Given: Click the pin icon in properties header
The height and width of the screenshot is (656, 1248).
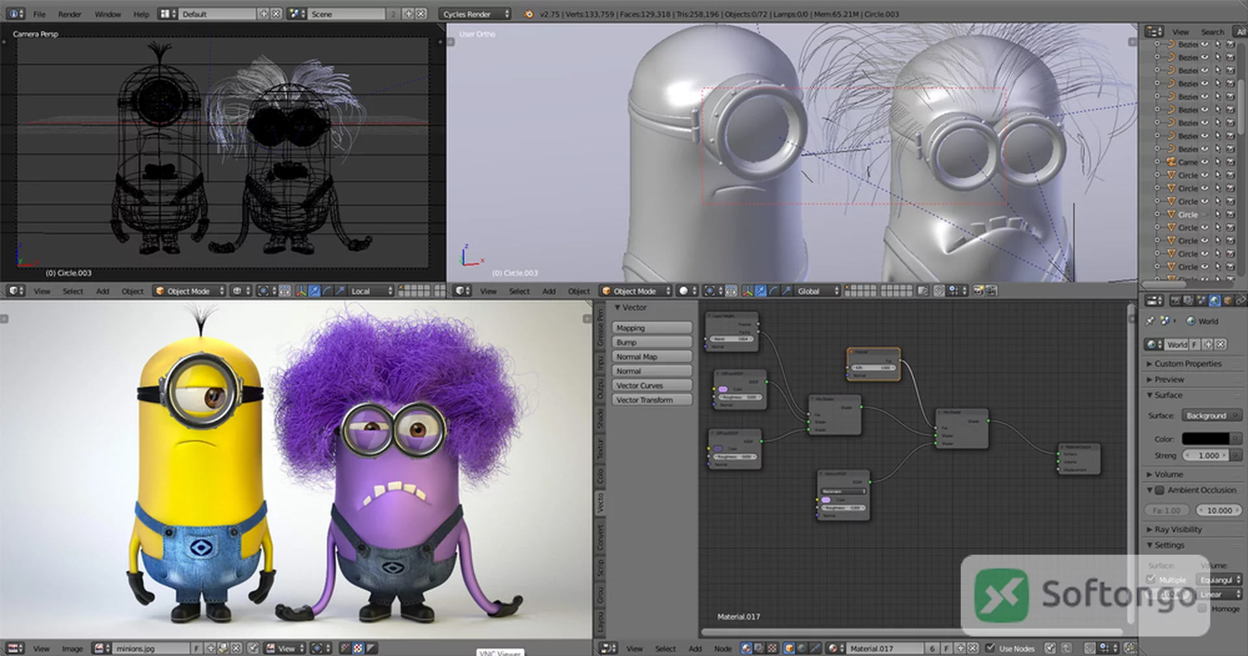Looking at the screenshot, I should (1150, 321).
